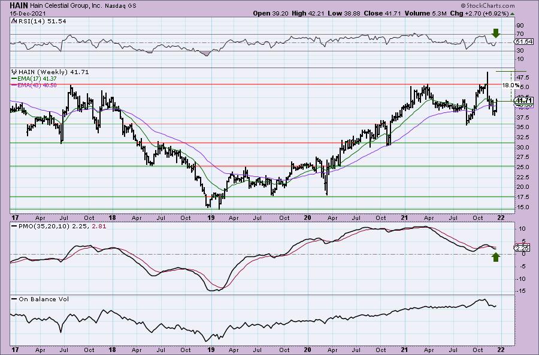Click the PMO(35,20,10) 2.25, 2.81 label
The height and width of the screenshot is (355, 539).
click(62, 227)
